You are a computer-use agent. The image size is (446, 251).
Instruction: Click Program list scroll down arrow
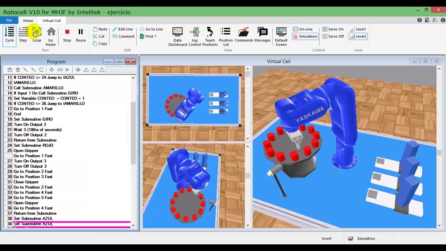133,226
